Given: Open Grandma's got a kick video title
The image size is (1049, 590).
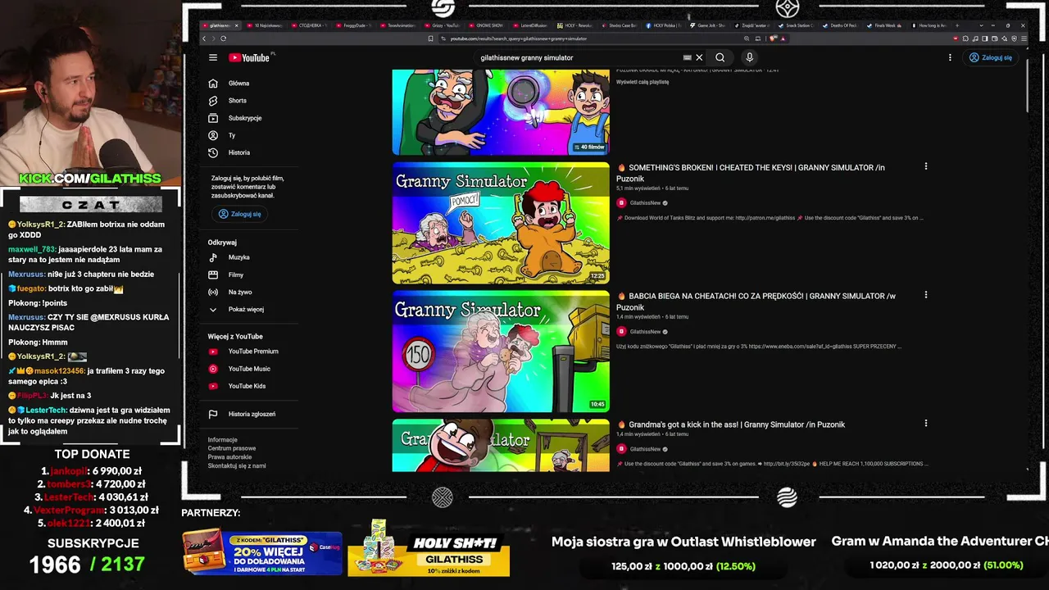Looking at the screenshot, I should pyautogui.click(x=731, y=424).
